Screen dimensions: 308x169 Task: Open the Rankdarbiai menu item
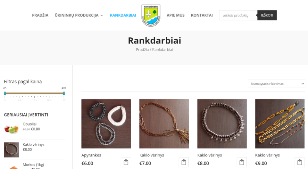pyautogui.click(x=123, y=15)
